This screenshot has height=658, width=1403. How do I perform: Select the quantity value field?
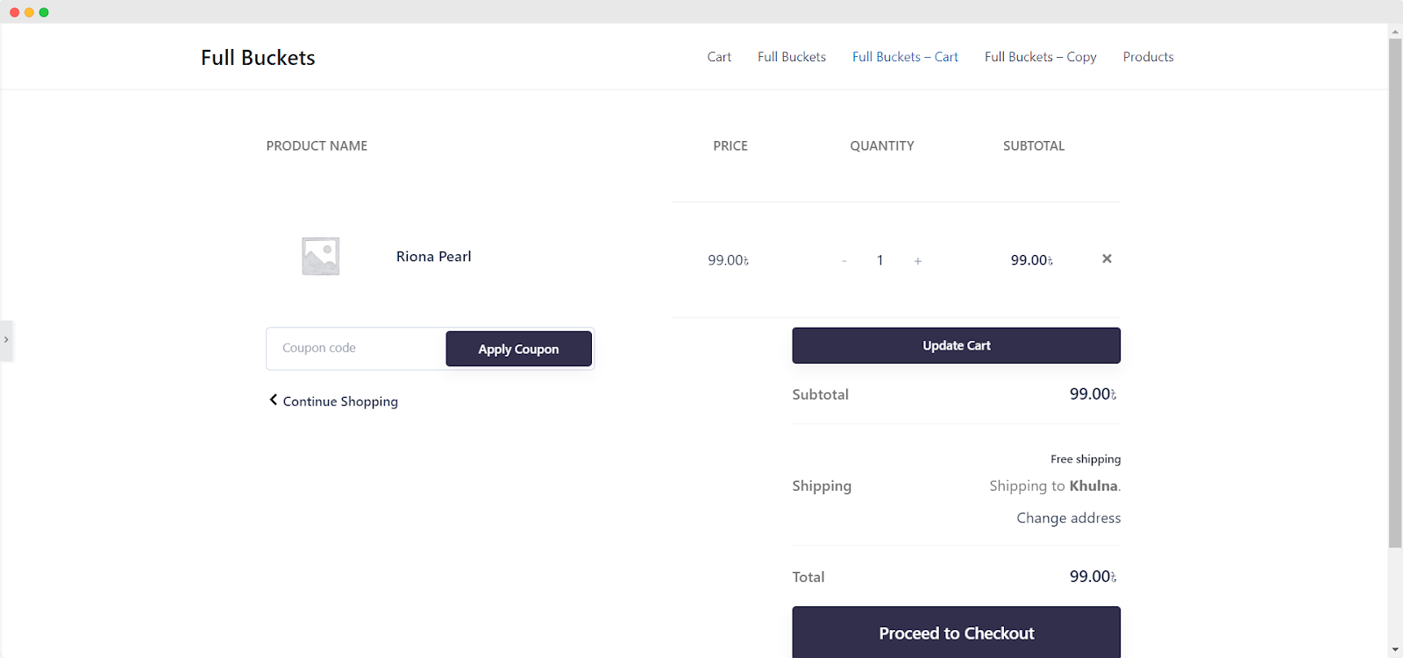tap(880, 260)
